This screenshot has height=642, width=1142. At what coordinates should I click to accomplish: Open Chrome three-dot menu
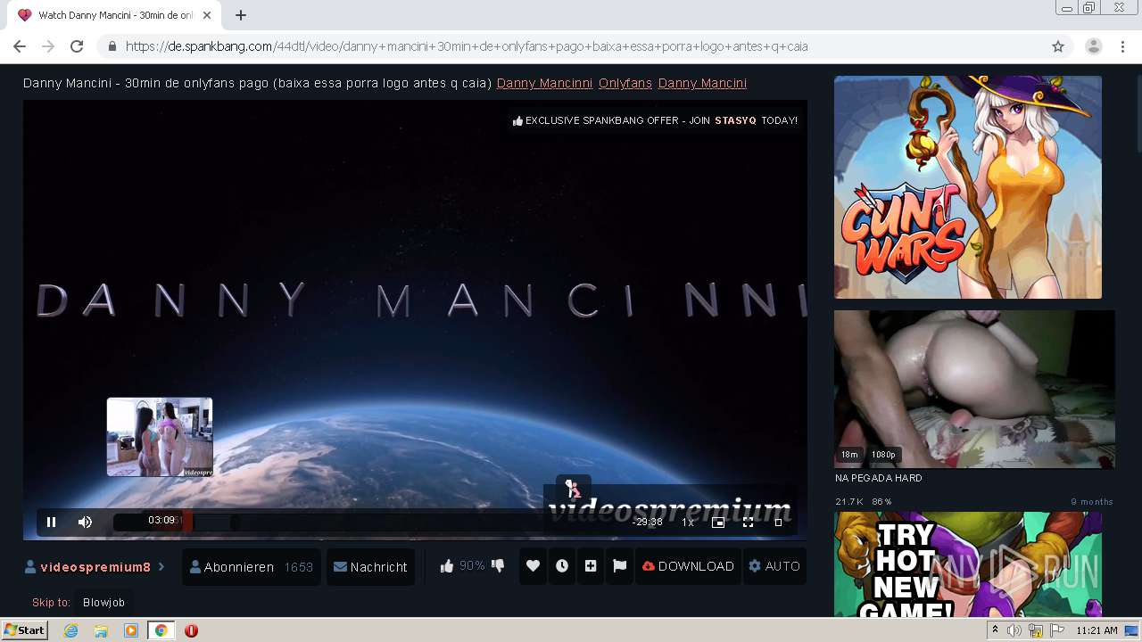[1122, 46]
